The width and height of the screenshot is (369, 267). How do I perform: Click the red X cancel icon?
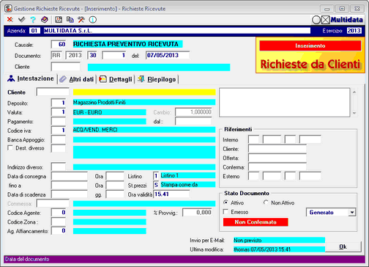(10, 20)
